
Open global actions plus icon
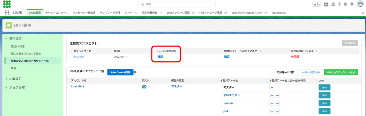tap(326, 4)
